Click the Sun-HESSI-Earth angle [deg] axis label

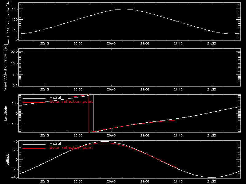pos(8,22)
